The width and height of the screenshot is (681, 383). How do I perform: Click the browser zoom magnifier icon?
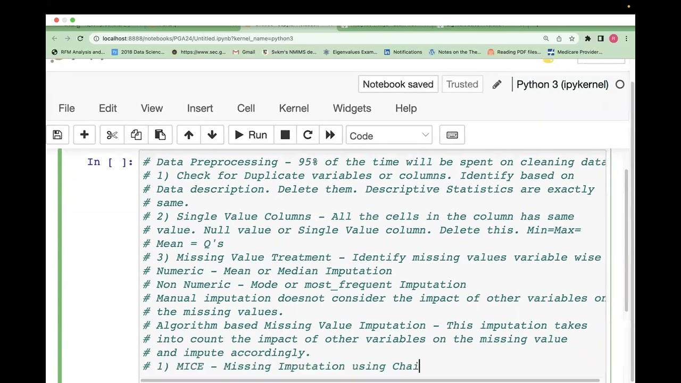(546, 38)
